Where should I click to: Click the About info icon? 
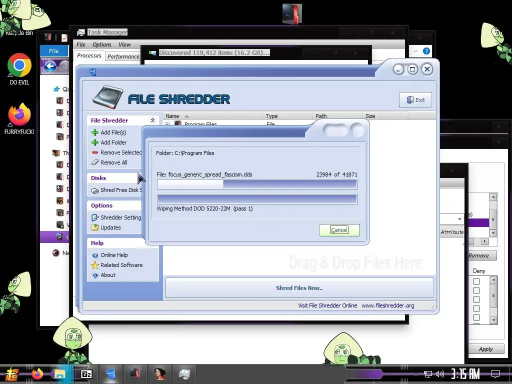coord(95,275)
